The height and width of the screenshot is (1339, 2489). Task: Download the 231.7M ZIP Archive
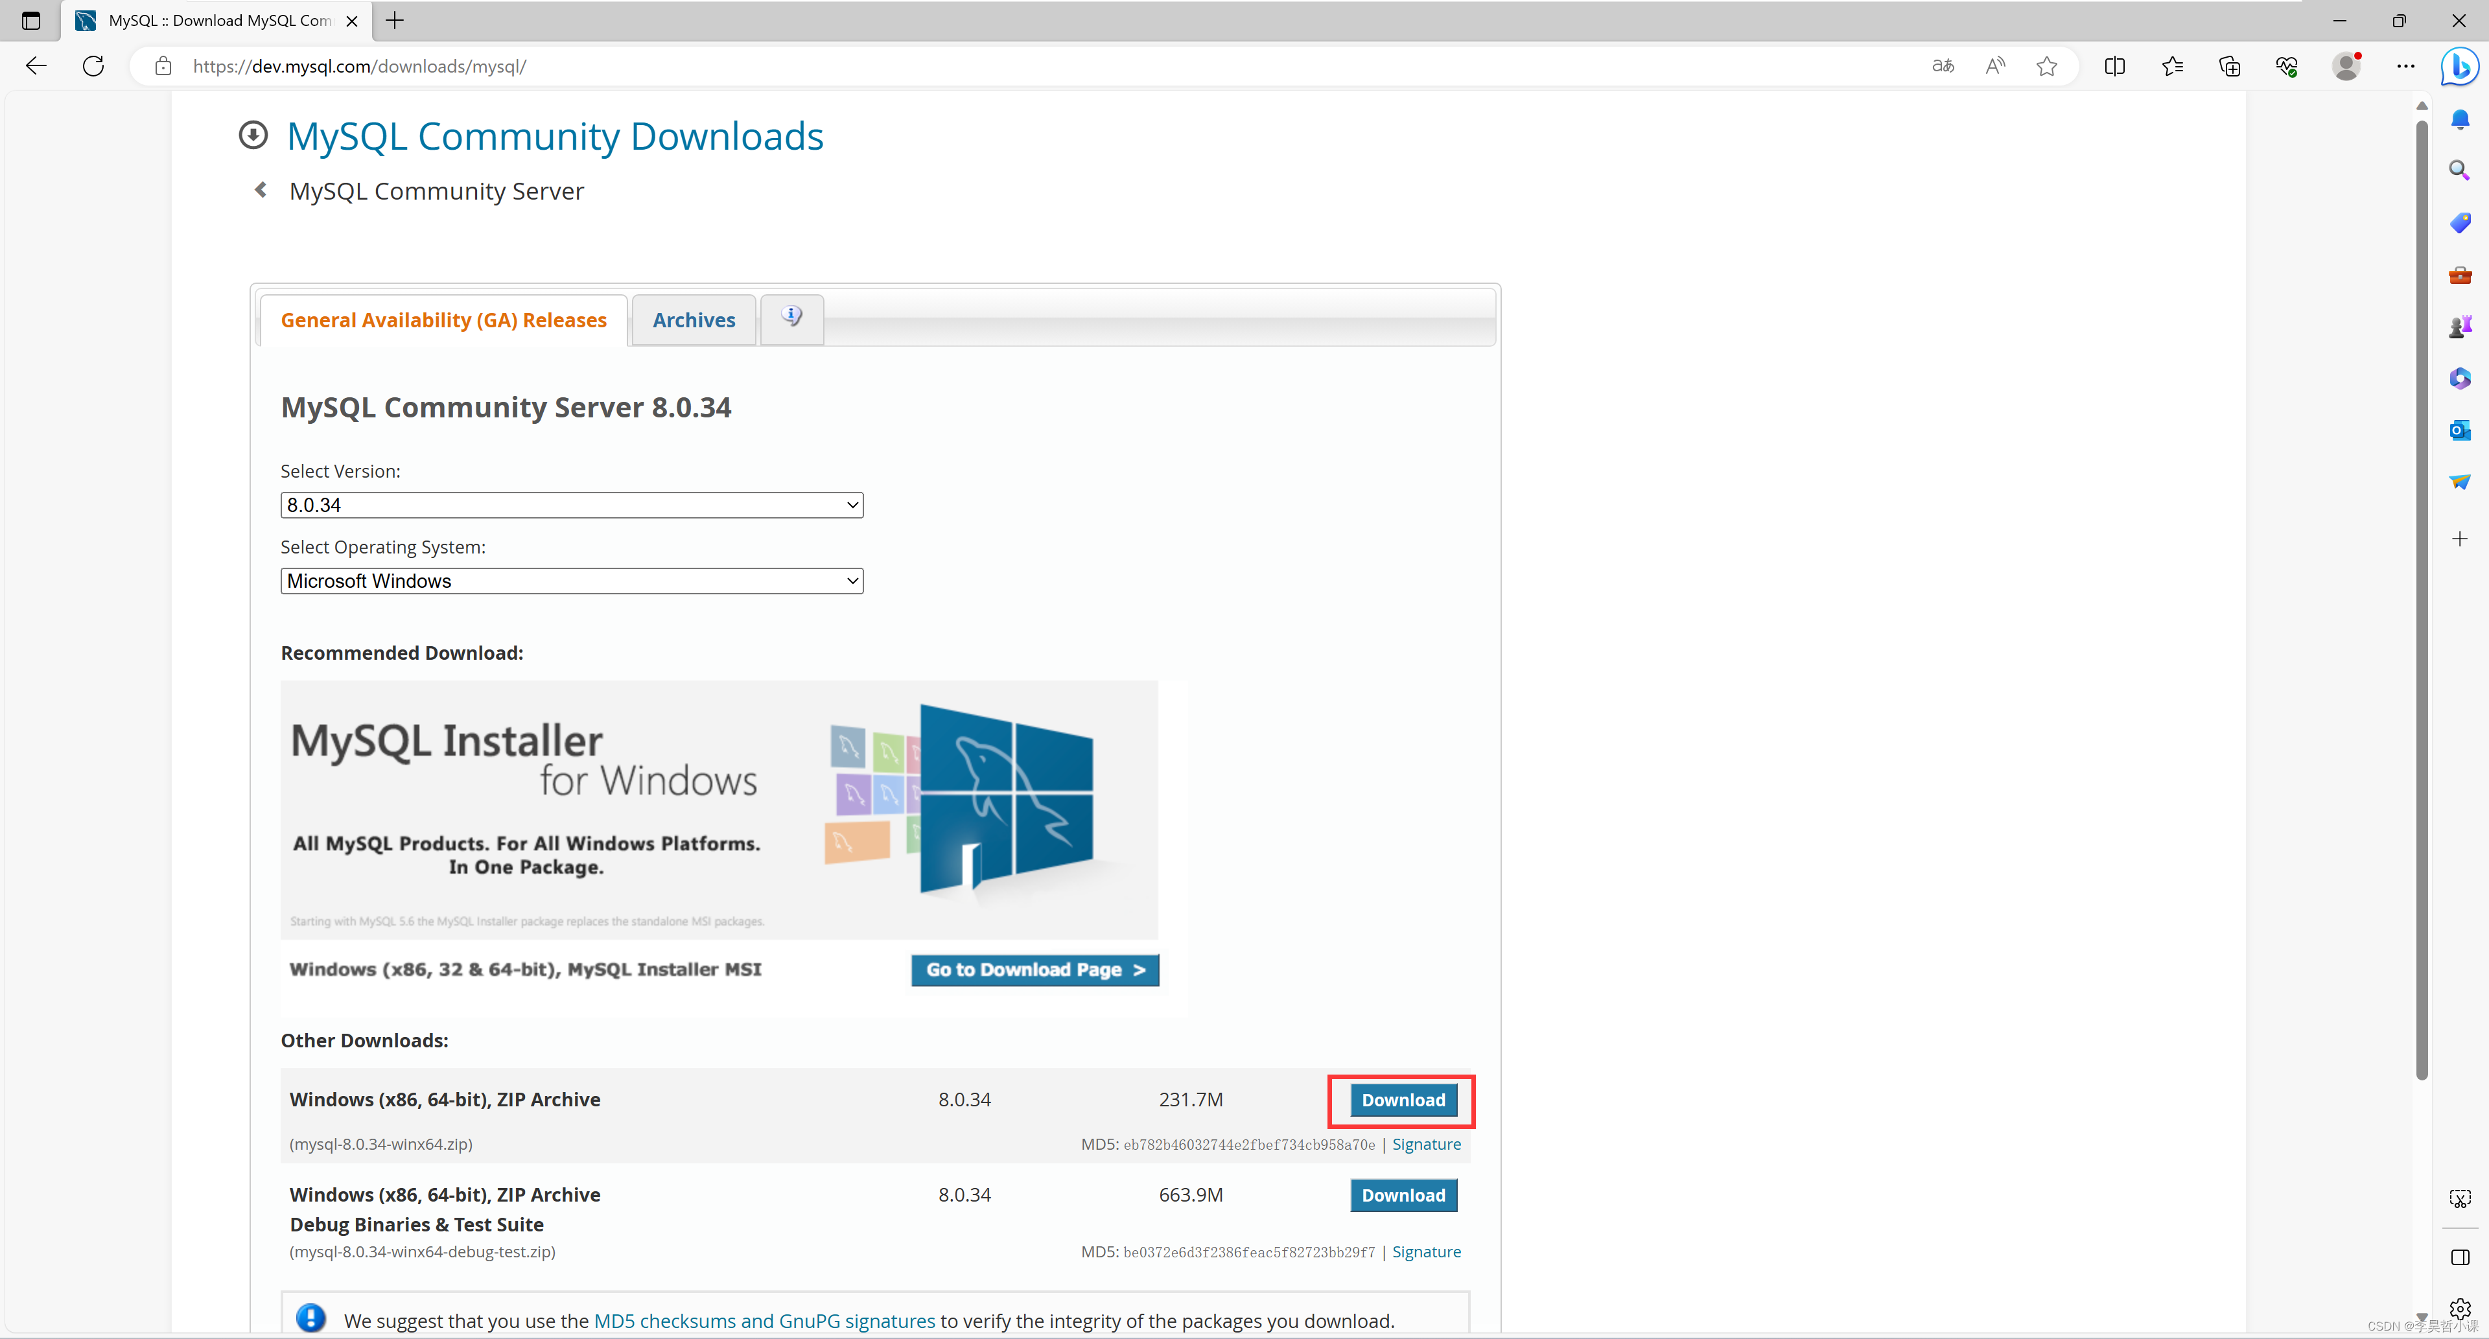click(1403, 1099)
